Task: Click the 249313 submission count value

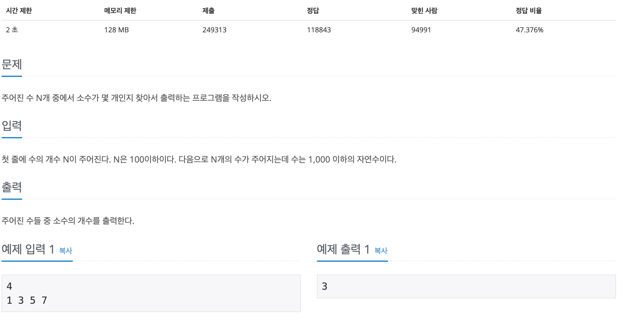Action: click(x=214, y=30)
